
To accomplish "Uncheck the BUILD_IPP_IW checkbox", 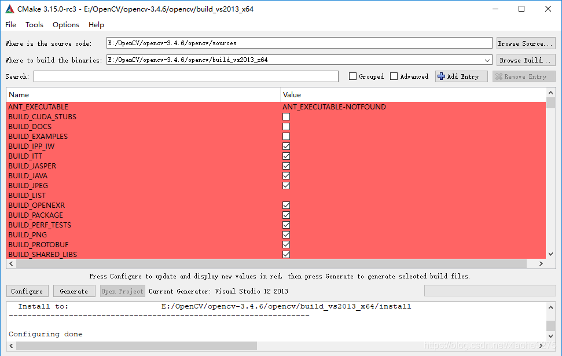I will tap(286, 146).
